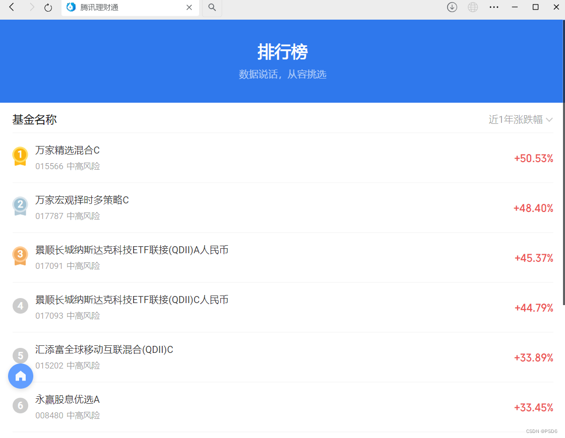Click the 基金名称 column header
565x438 pixels.
pyautogui.click(x=35, y=119)
